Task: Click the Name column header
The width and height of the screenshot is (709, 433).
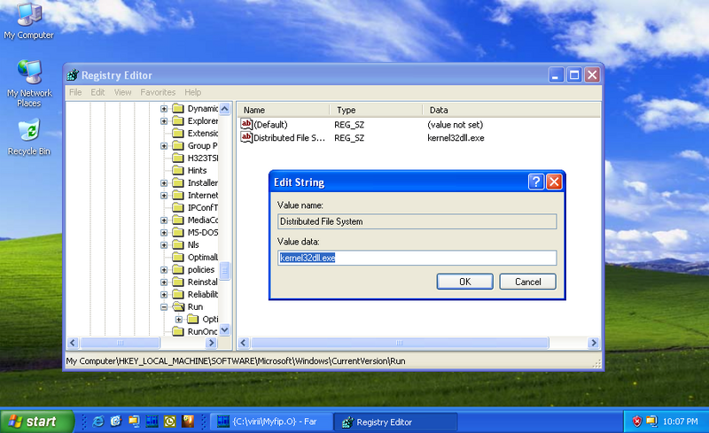Action: click(284, 110)
